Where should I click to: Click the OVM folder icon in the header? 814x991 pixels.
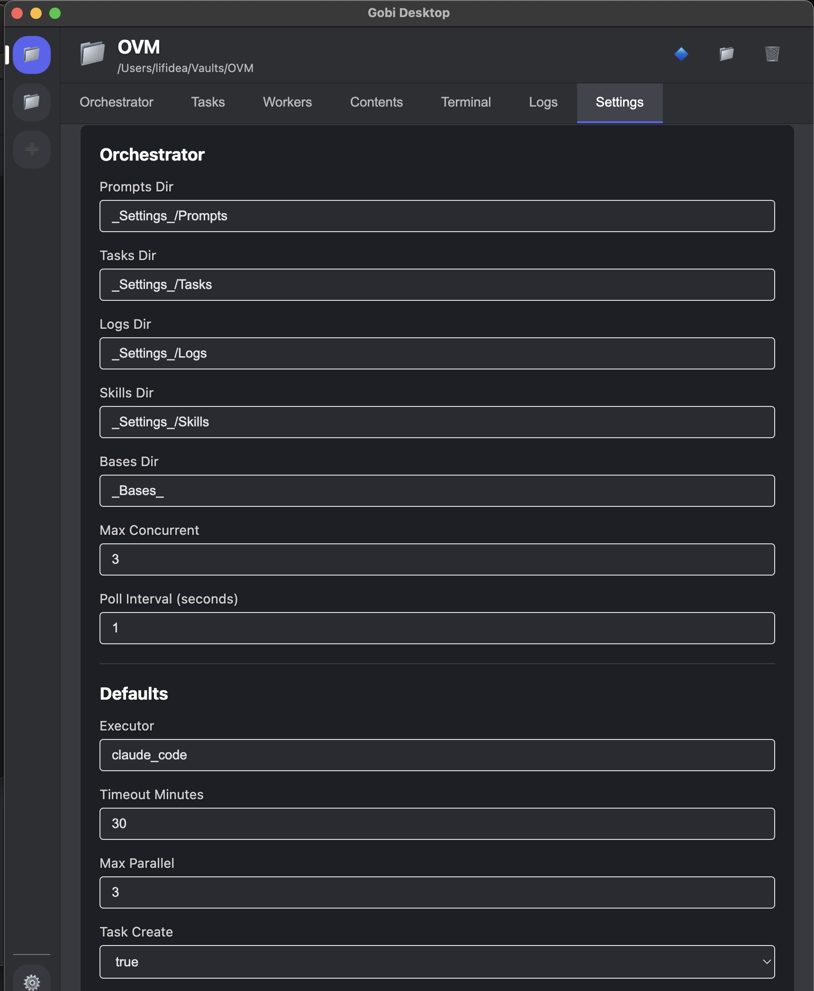(x=93, y=54)
